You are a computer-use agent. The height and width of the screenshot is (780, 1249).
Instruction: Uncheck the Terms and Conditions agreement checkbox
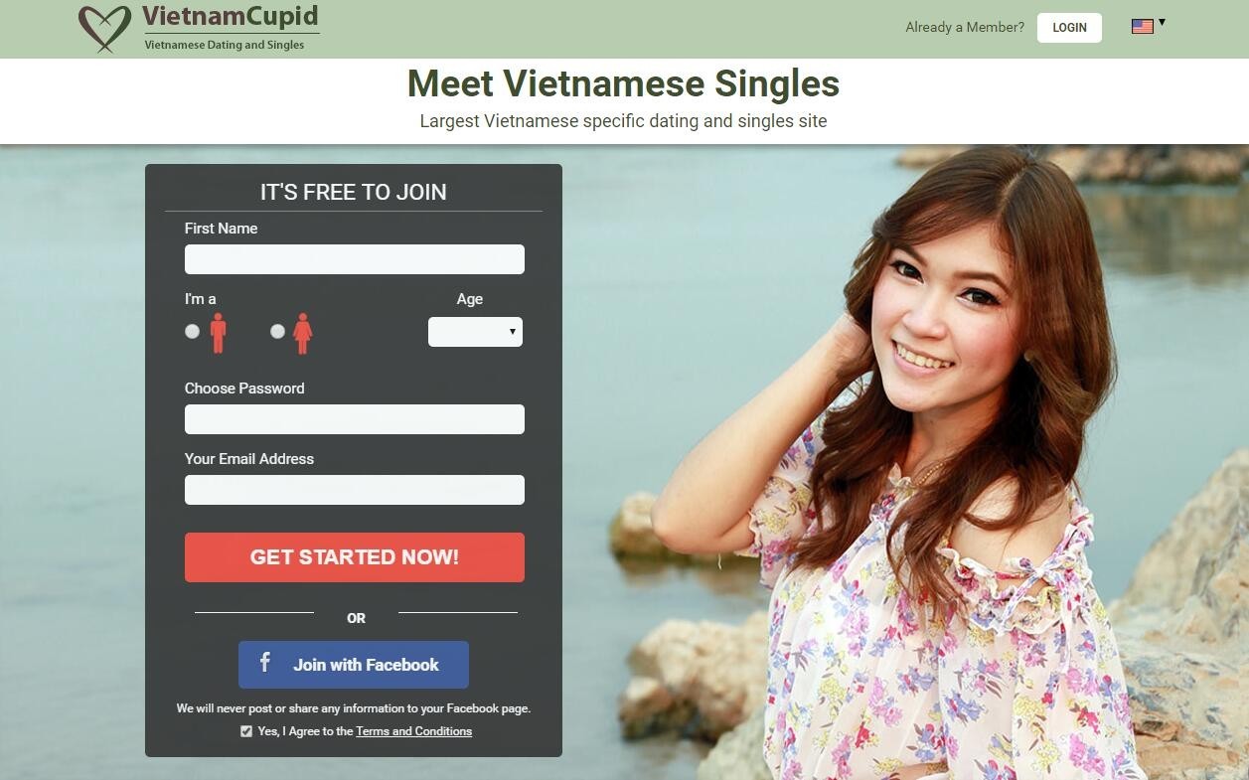click(246, 731)
